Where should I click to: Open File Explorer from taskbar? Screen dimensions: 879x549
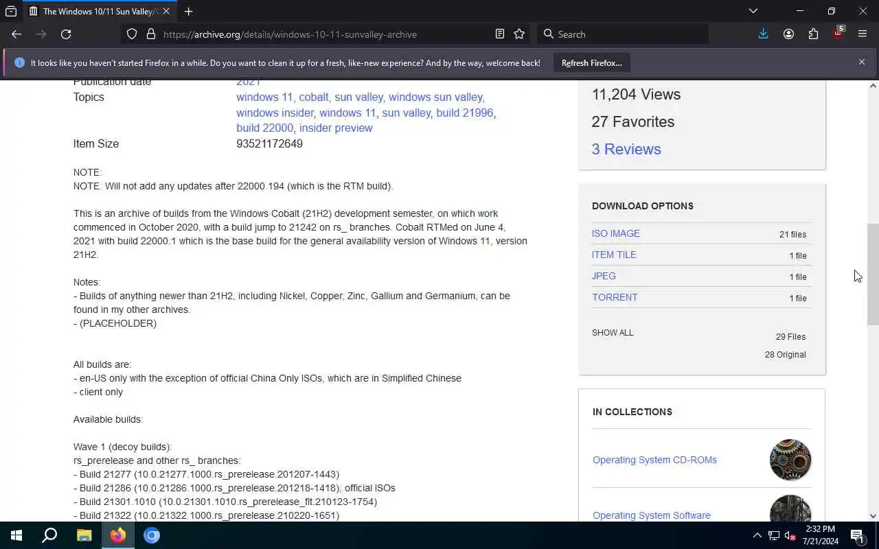(84, 535)
